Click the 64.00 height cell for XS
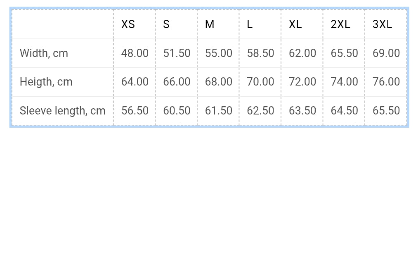This screenshot has height=279, width=418. point(135,82)
